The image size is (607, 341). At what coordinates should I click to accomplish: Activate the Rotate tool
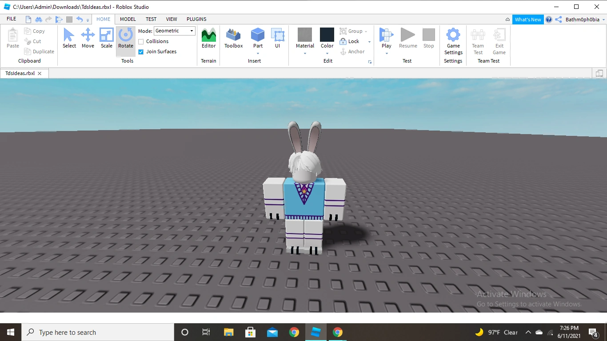(125, 38)
